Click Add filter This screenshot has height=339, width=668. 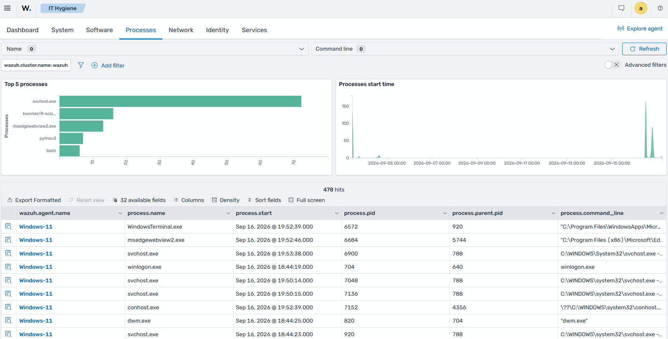[108, 65]
